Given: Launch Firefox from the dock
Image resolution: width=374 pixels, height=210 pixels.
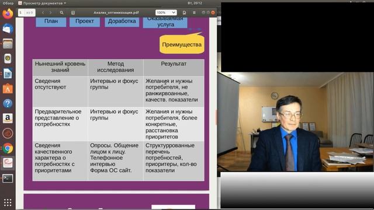Looking at the screenshot, I should 8,13.
